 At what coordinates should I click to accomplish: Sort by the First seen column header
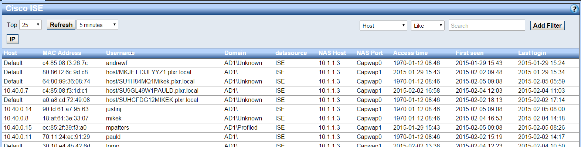[469, 53]
